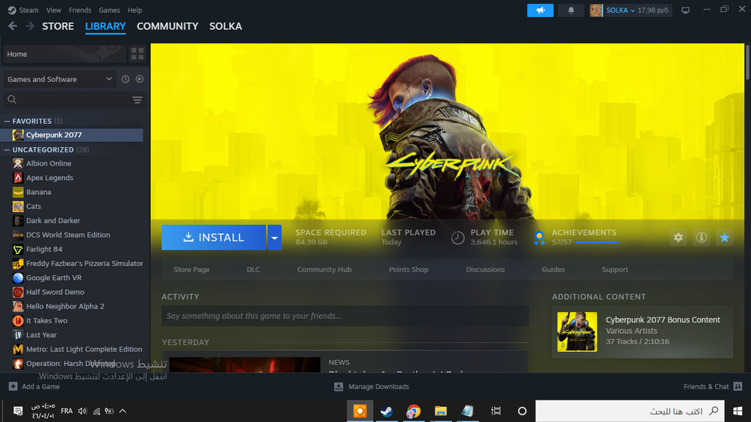Open advanced filters in library search
751x422 pixels.
pos(137,99)
